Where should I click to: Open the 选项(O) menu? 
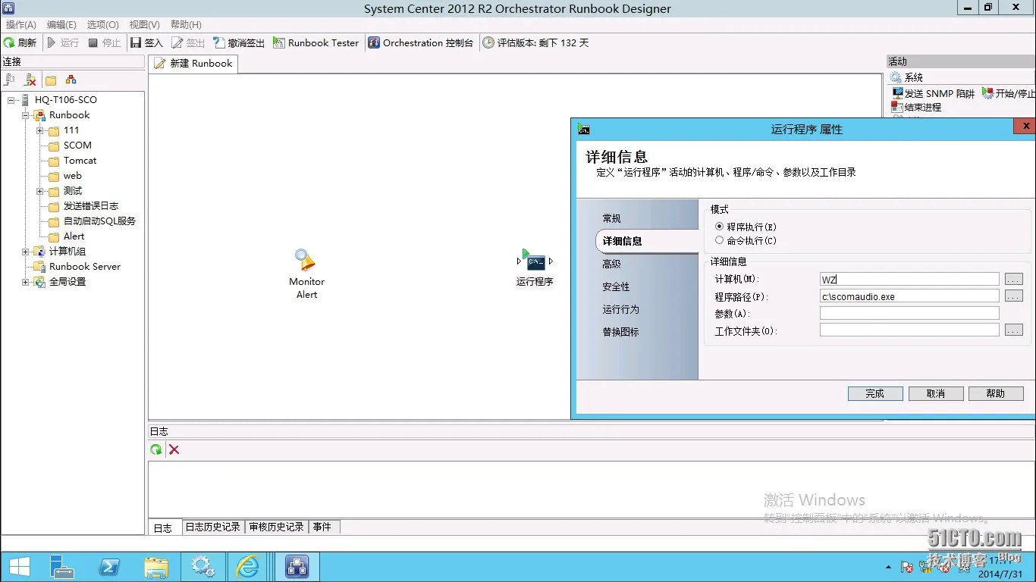point(102,25)
